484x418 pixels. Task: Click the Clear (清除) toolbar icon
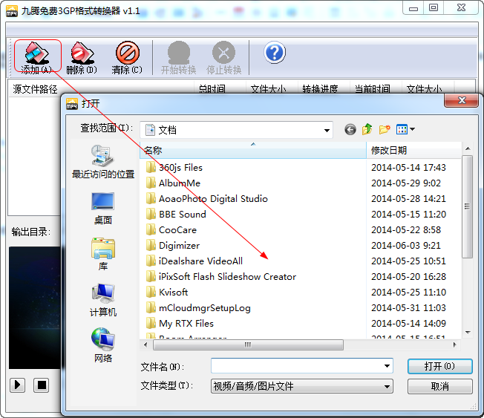point(127,56)
